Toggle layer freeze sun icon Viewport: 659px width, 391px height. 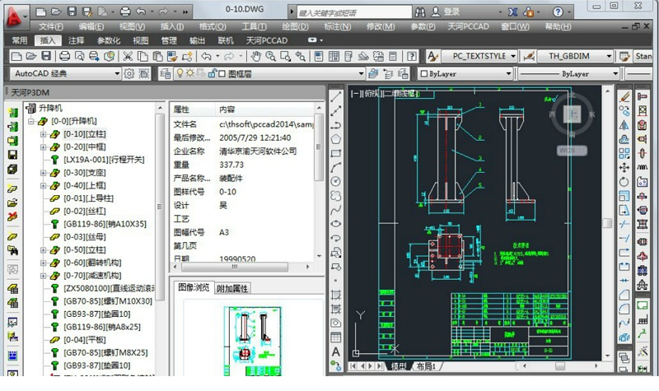pos(190,73)
